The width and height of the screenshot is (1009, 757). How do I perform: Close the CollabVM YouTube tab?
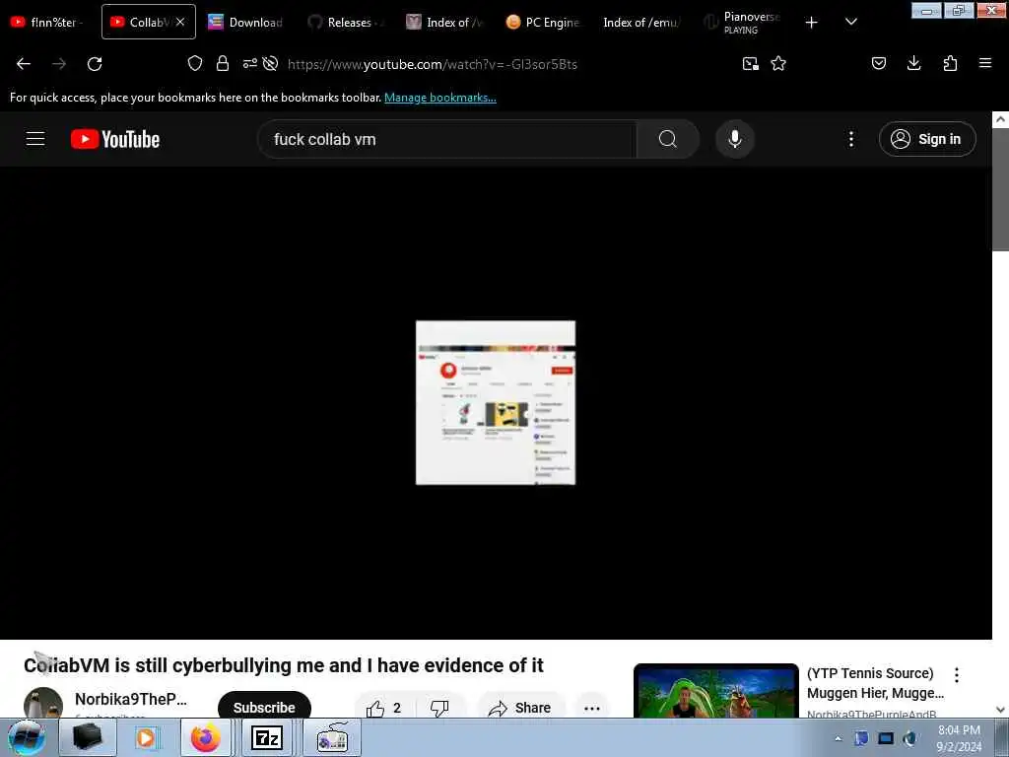coord(181,22)
